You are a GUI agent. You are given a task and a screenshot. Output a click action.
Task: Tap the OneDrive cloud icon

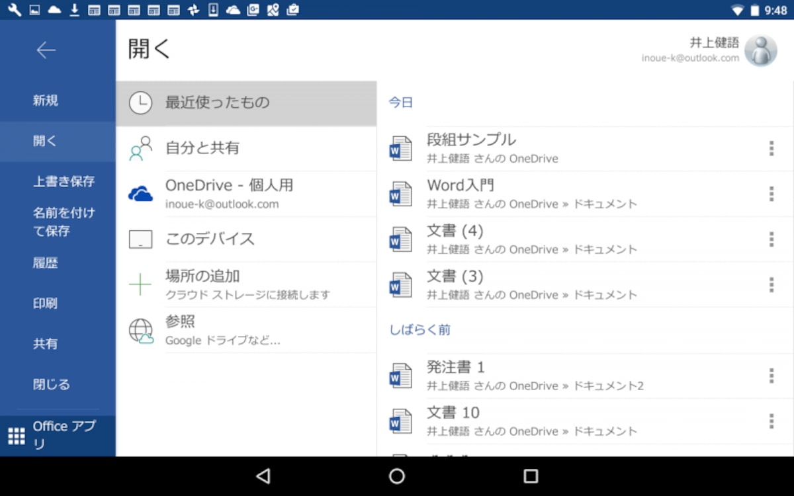tap(140, 194)
